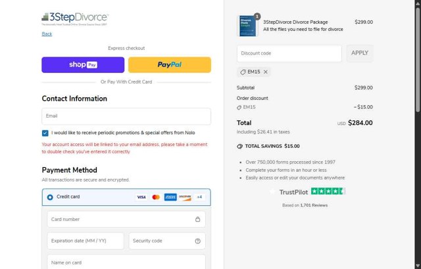The image size is (421, 269).
Task: Remove the EM15 discount code
Action: [266, 72]
